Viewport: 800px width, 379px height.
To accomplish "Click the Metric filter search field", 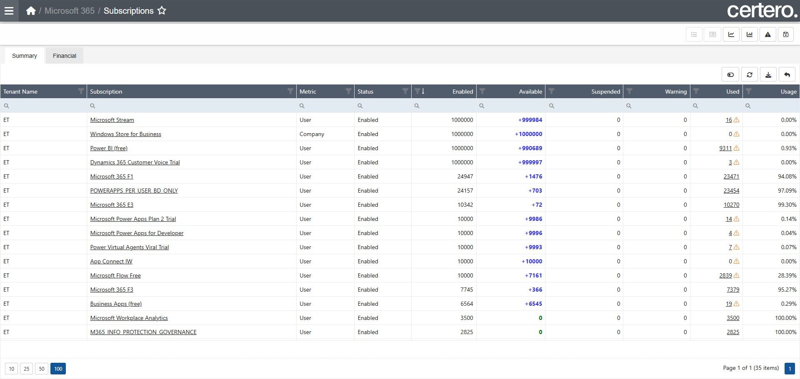I will [x=325, y=106].
